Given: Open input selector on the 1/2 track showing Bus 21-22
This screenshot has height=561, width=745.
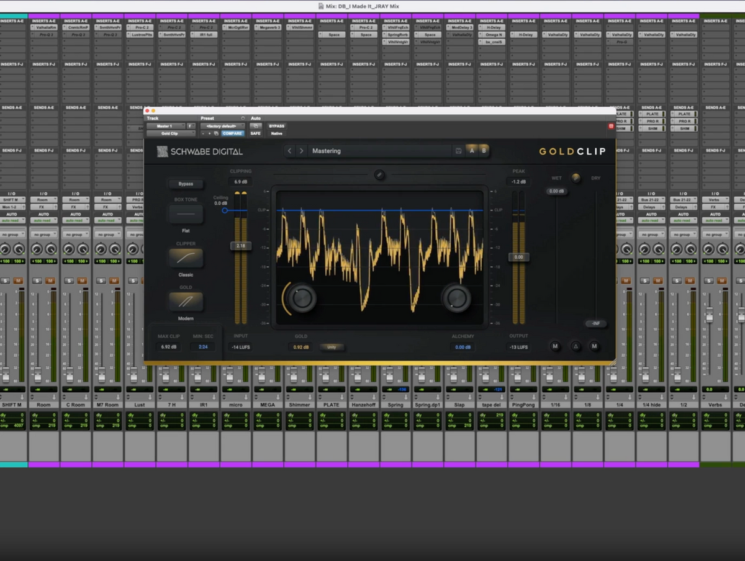Looking at the screenshot, I should tap(684, 200).
